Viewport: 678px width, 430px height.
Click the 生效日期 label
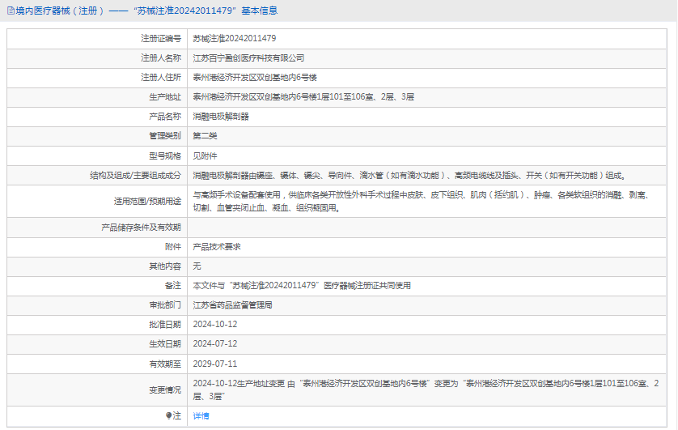(x=165, y=344)
